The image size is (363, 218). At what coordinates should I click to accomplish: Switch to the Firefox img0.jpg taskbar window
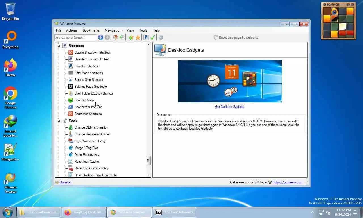(84, 212)
